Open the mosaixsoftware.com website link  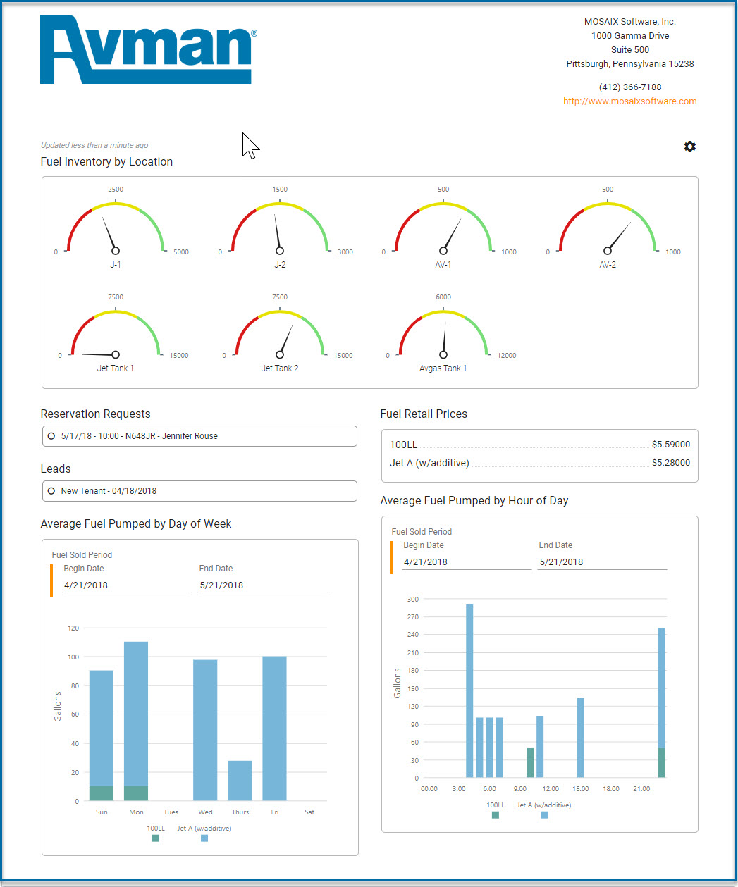(629, 101)
